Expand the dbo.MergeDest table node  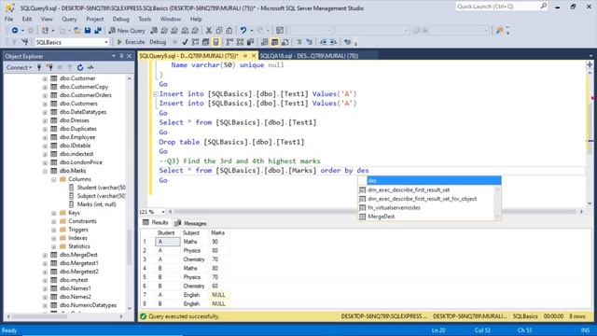click(45, 255)
